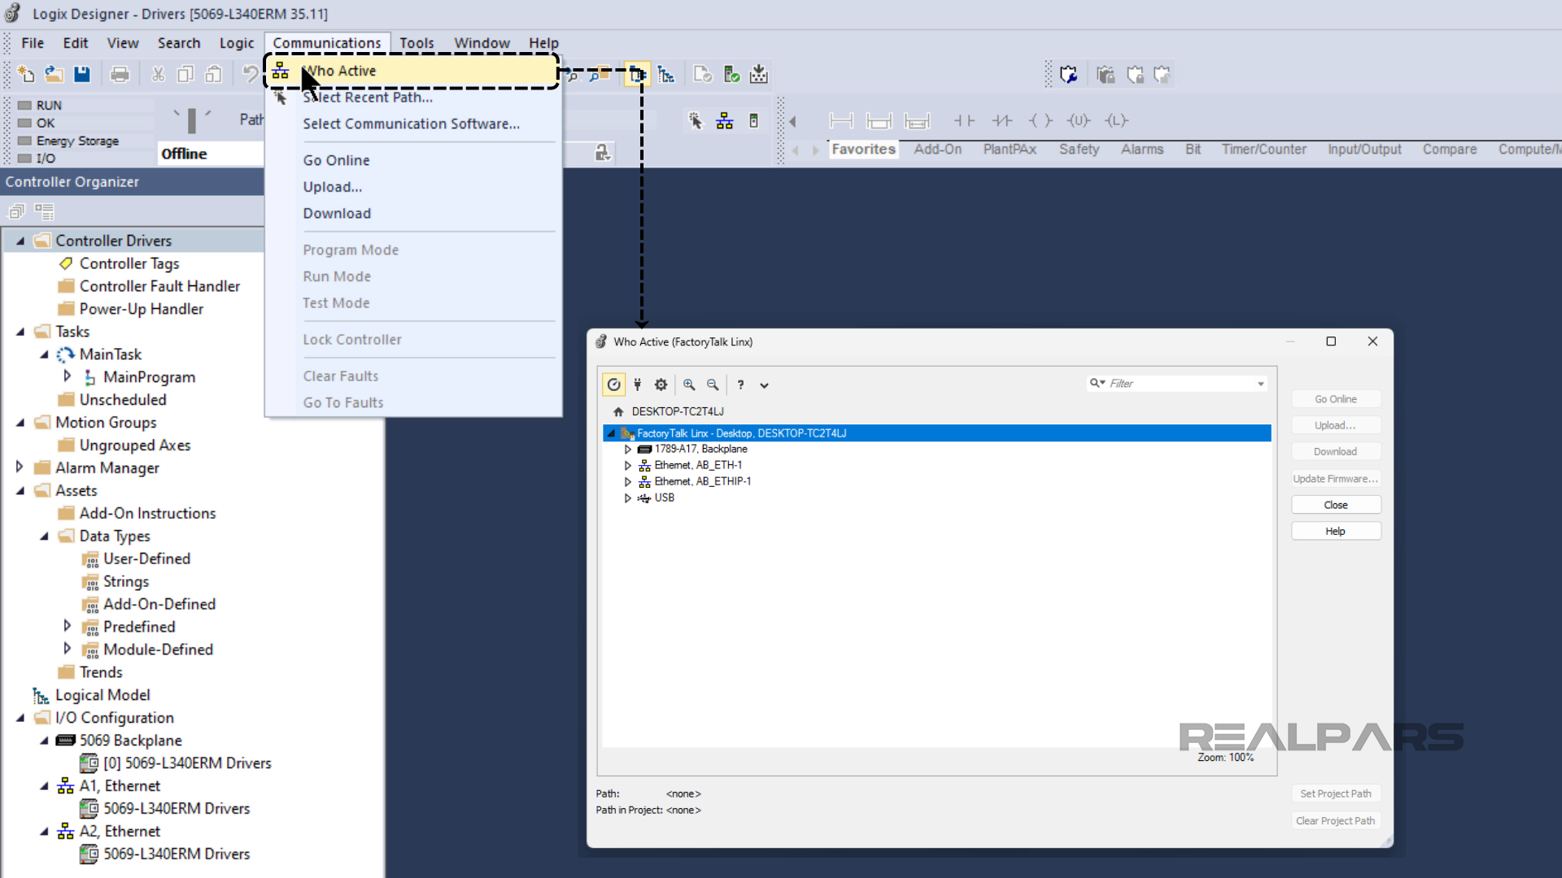Click the Cut scissors icon
Viewport: 1562px width, 878px height.
click(x=158, y=75)
